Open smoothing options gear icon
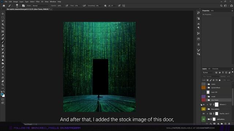This screenshot has width=234, height=131. coord(105,6)
